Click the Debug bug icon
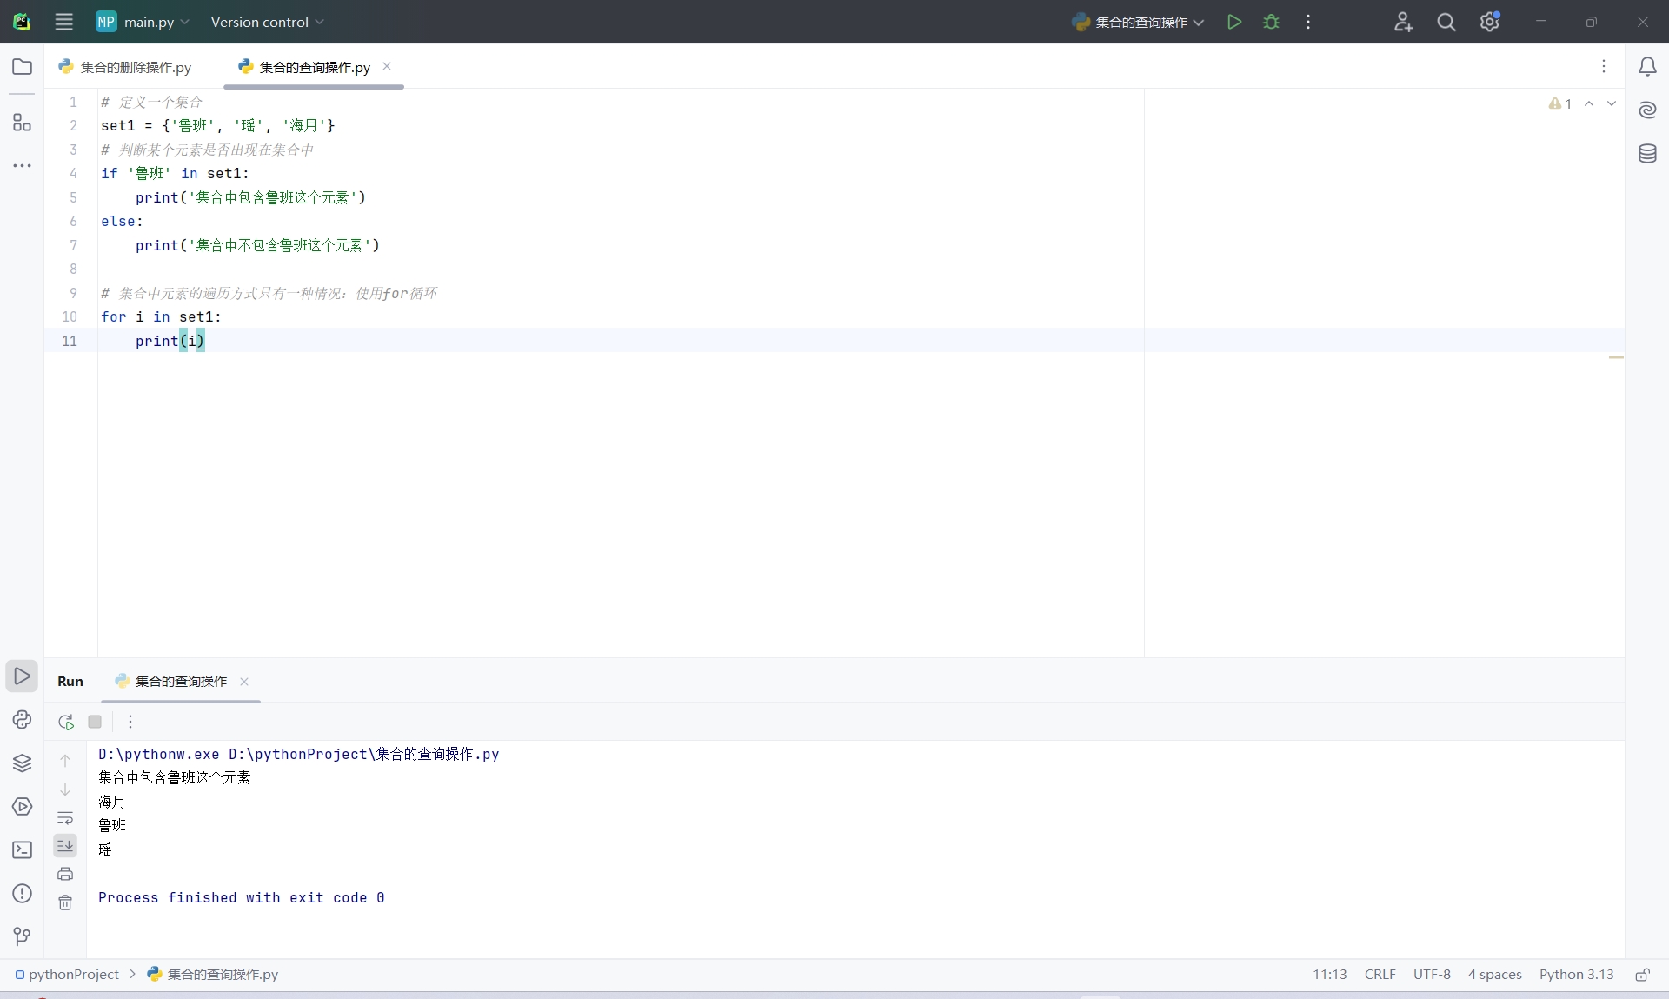Viewport: 1669px width, 999px height. pos(1271,22)
